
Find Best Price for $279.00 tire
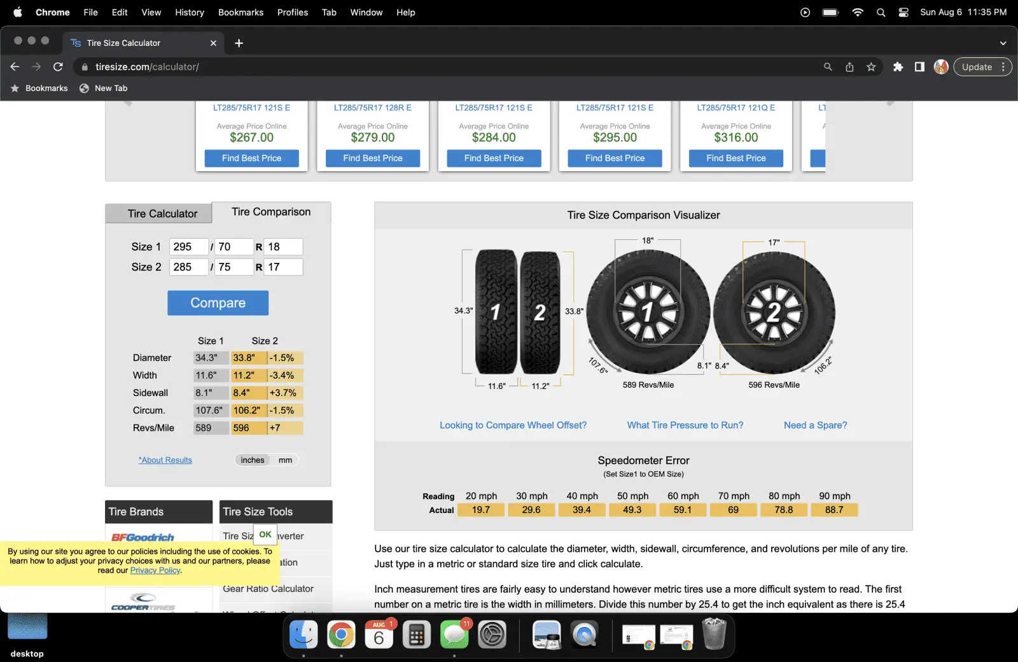pyautogui.click(x=373, y=158)
